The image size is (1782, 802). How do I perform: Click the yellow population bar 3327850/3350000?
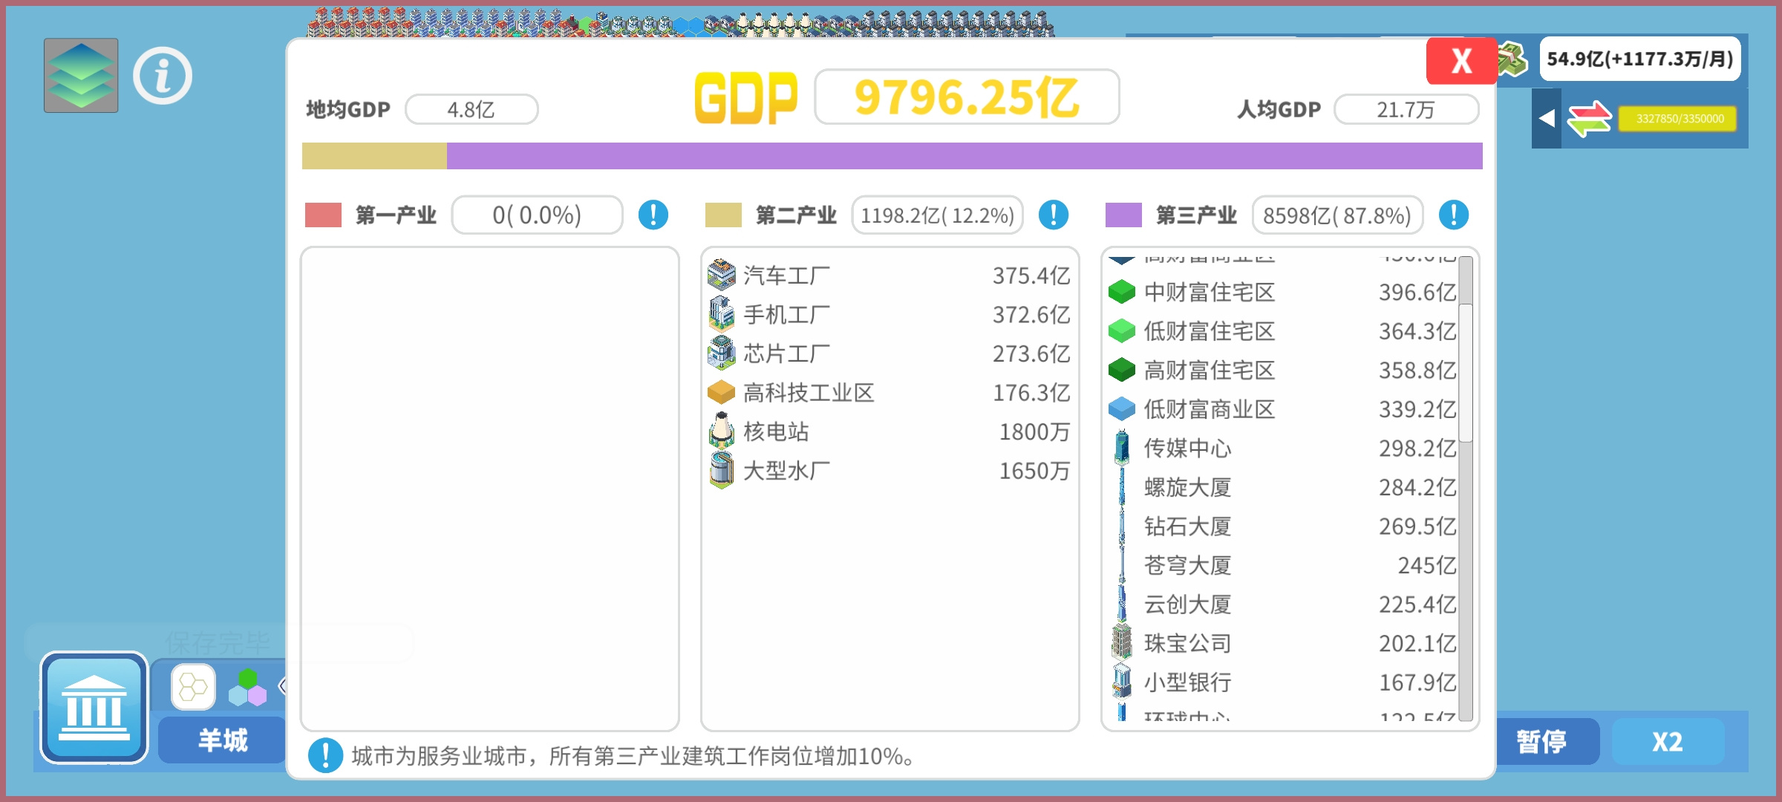tap(1678, 119)
